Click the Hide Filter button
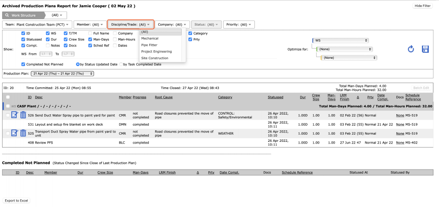The height and width of the screenshot is (207, 439). [422, 6]
